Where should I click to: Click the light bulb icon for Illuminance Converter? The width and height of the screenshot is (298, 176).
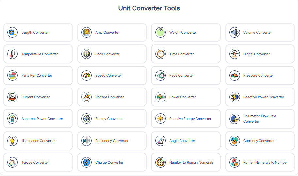(x=12, y=141)
